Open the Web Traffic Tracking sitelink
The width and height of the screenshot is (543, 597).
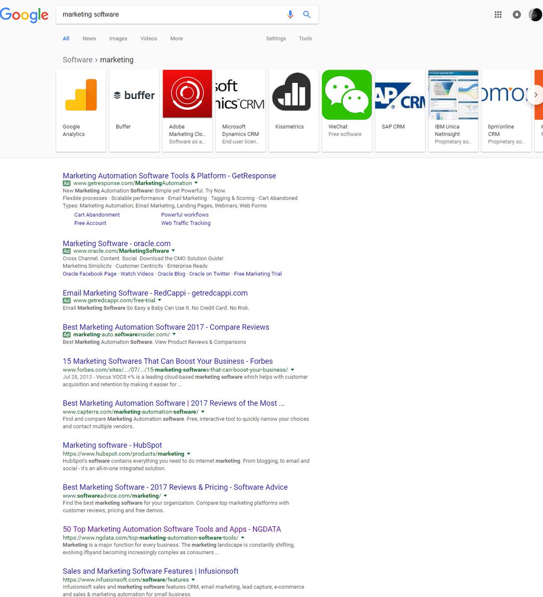[185, 223]
